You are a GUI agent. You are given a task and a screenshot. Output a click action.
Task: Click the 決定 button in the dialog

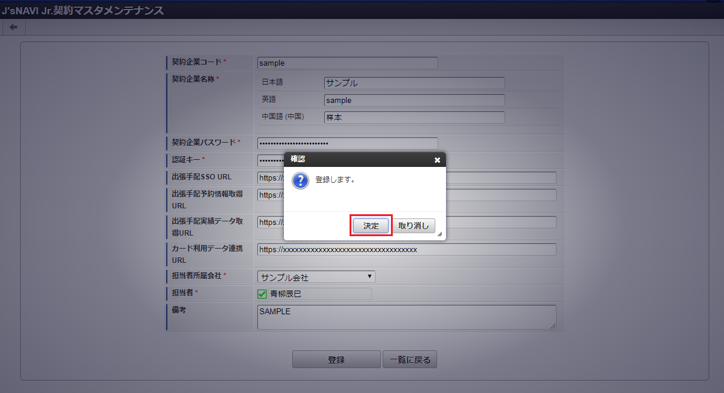[x=371, y=226]
